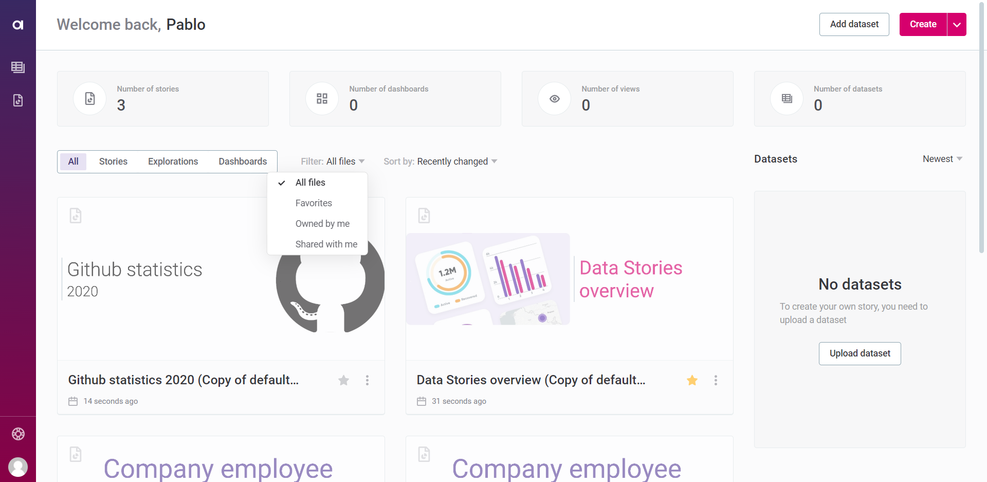Image resolution: width=987 pixels, height=482 pixels.
Task: Click the Upload dataset button
Action: (x=859, y=353)
